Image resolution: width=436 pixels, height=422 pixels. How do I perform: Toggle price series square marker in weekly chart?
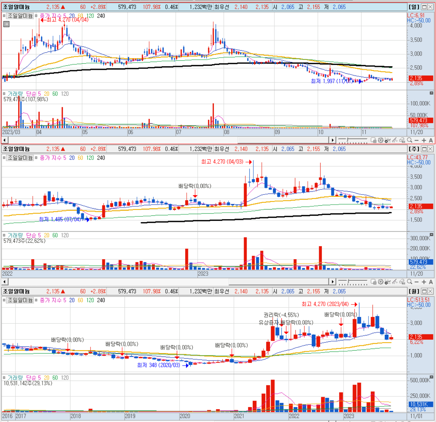click(4, 158)
